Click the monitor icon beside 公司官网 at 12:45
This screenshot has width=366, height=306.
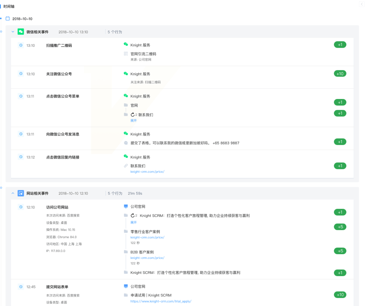pyautogui.click(x=126, y=286)
